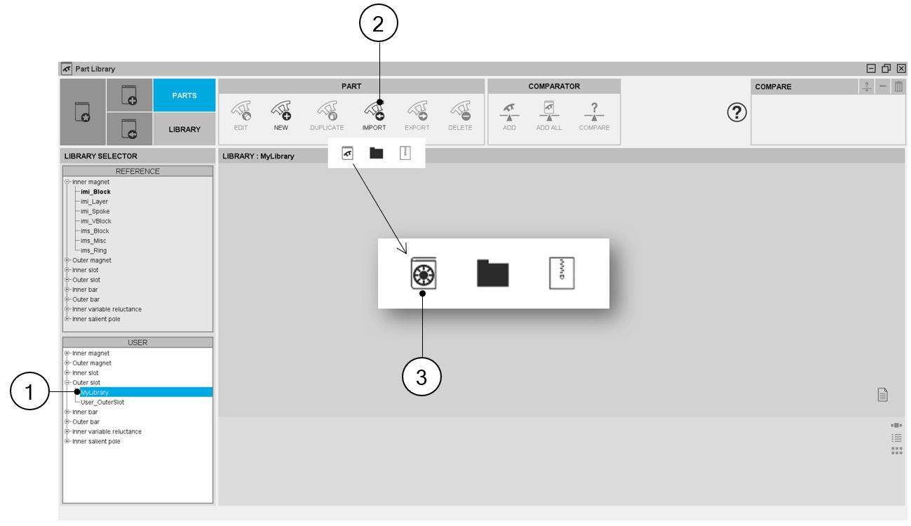Select imi_Block in the REFERENCE tree
This screenshot has width=911, height=526.
95,191
